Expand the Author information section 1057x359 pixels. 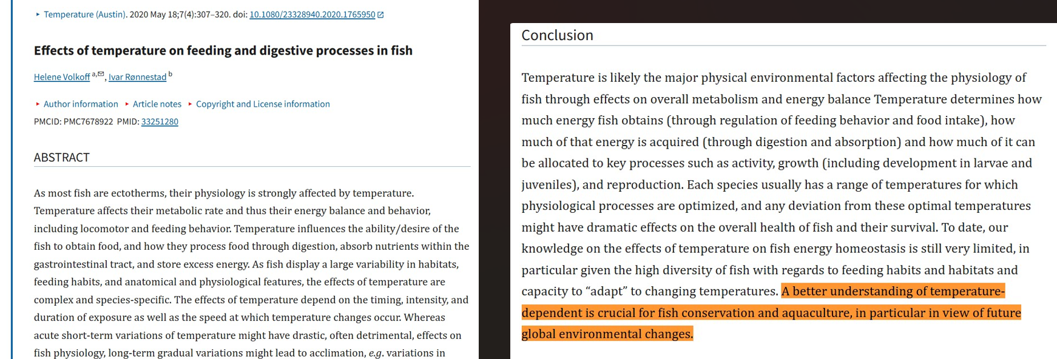coord(81,104)
